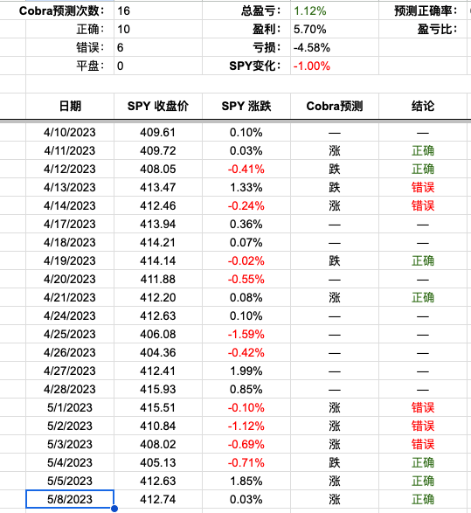Viewport: 471px width, 513px height.
Task: Select the 平盘 value 0
Action: [x=158, y=66]
